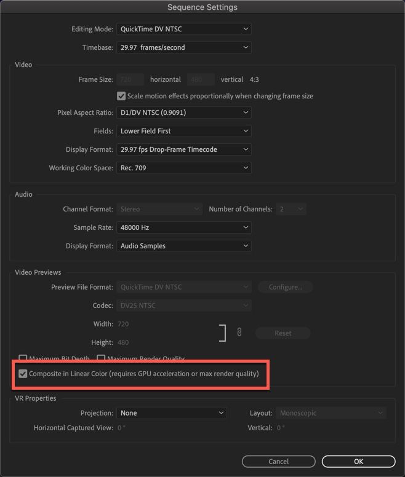The image size is (405, 477).
Task: Check the Maximum Bit Depth option
Action: pos(23,358)
